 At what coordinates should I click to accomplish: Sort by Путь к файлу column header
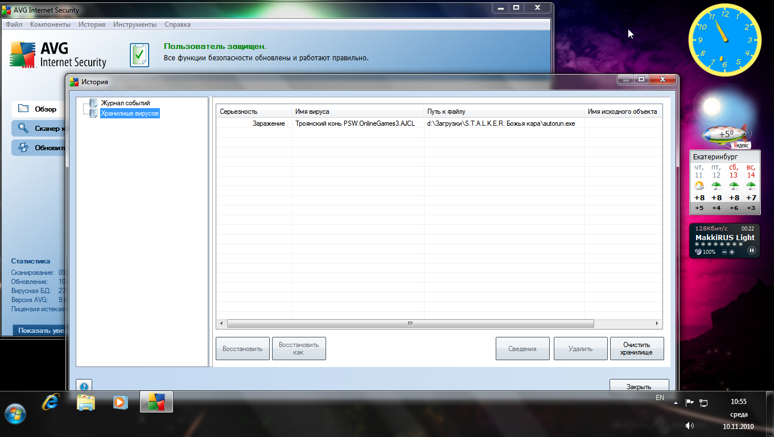coord(504,112)
